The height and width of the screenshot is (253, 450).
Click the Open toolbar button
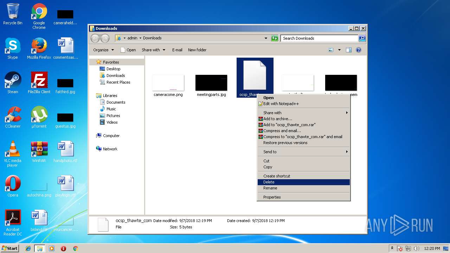tap(128, 50)
